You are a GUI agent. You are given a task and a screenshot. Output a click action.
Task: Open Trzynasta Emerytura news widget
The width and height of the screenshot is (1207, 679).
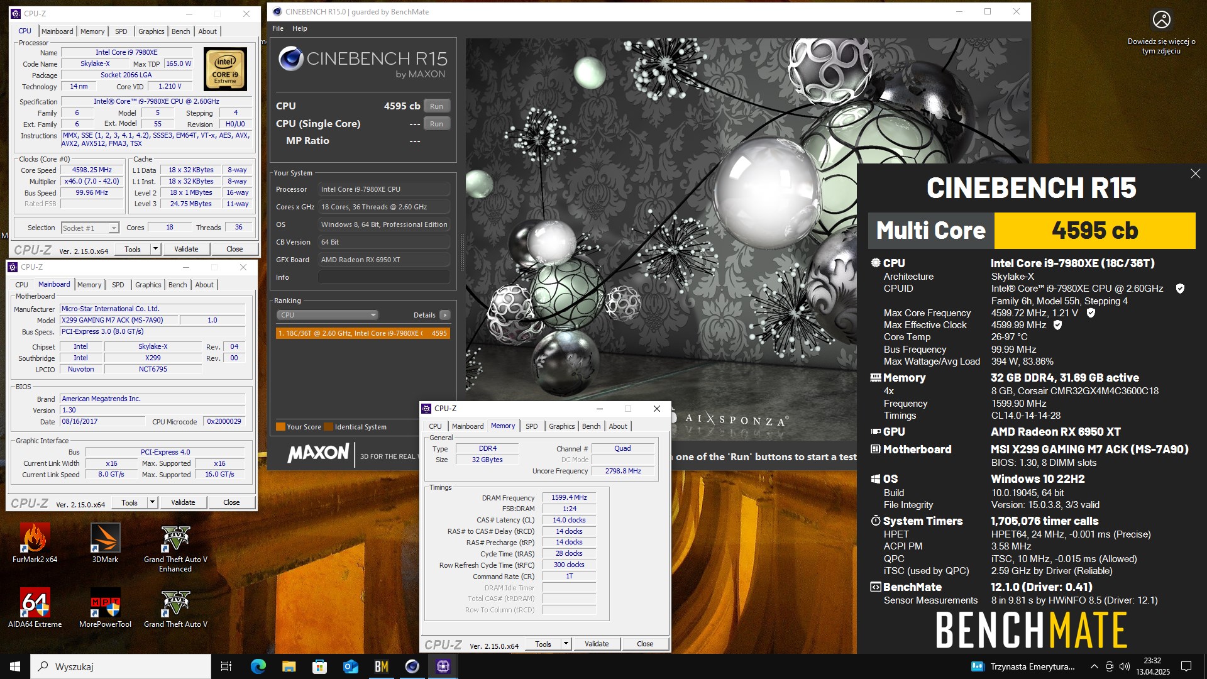pyautogui.click(x=1023, y=666)
